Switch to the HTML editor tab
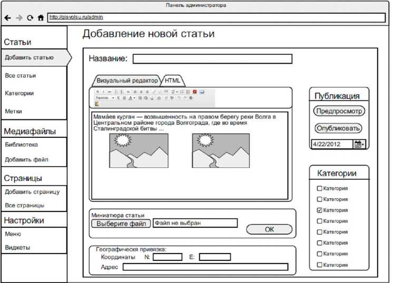The height and width of the screenshot is (283, 394). tap(172, 80)
